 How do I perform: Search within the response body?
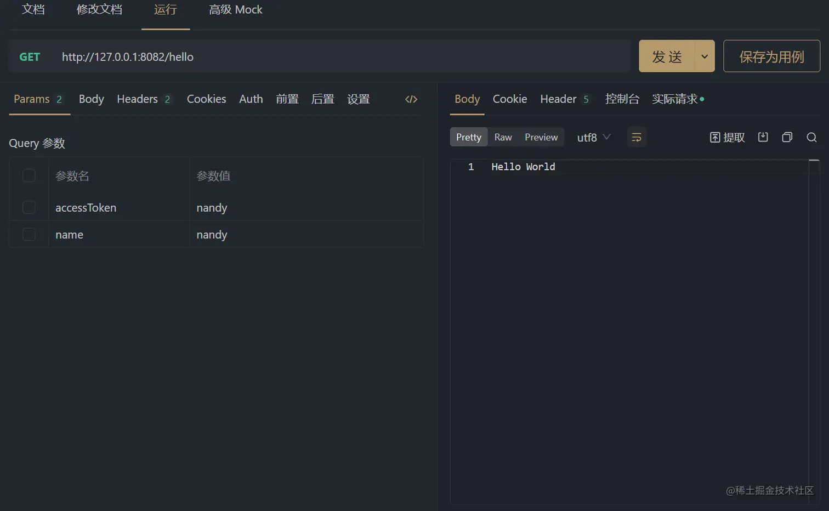coord(812,137)
